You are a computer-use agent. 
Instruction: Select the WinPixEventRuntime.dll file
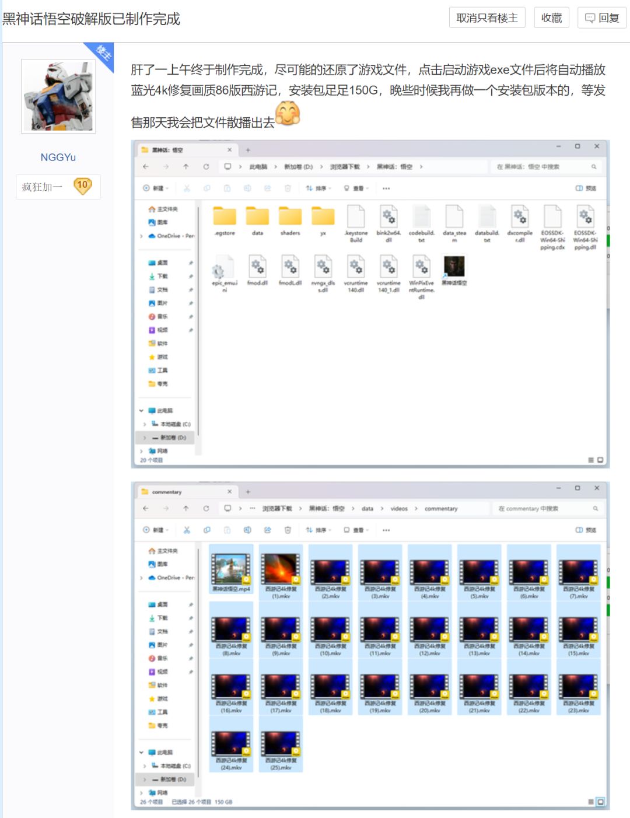tap(421, 277)
